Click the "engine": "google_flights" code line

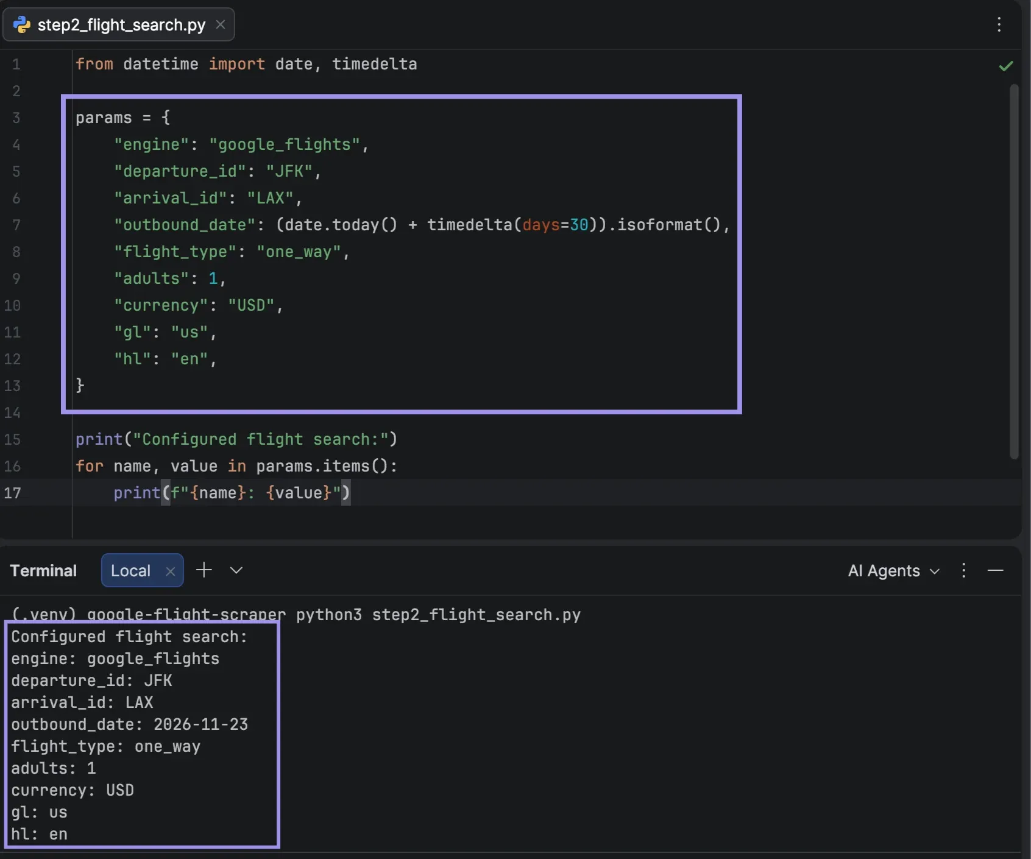click(241, 144)
